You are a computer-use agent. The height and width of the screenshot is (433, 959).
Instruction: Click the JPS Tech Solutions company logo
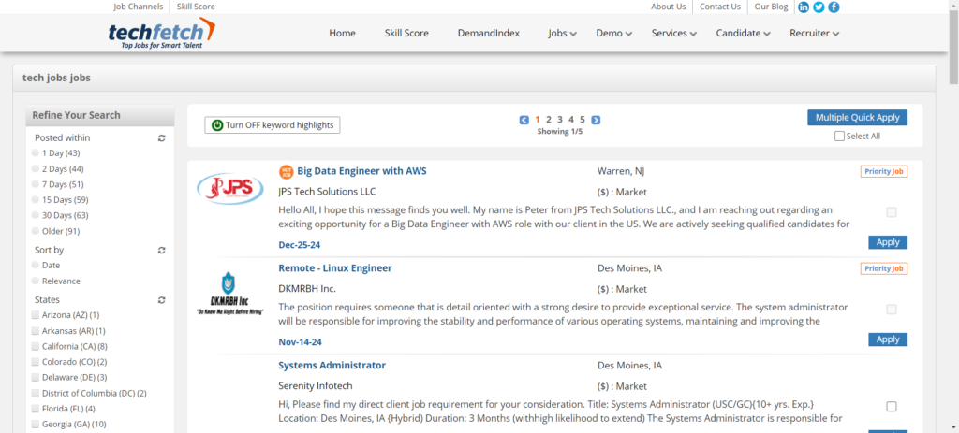point(230,189)
